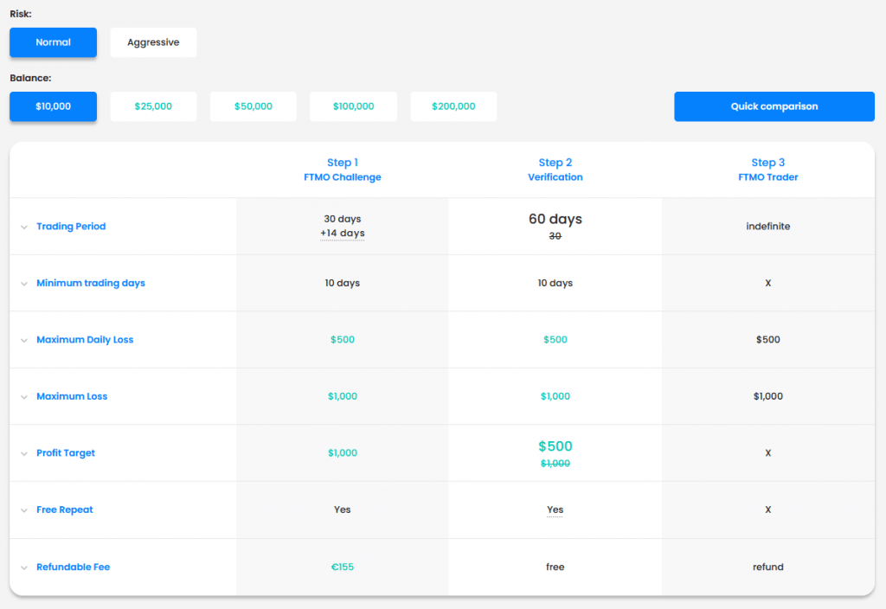Click the €155 refundable fee value
The image size is (886, 609).
coord(343,567)
